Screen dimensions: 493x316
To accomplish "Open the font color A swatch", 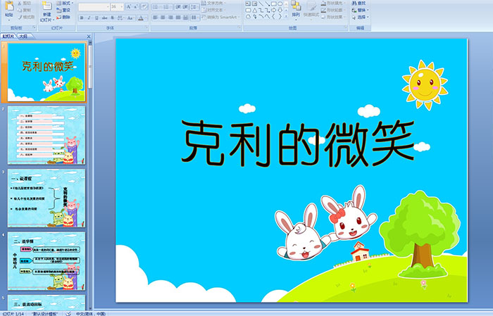I will tap(141, 18).
